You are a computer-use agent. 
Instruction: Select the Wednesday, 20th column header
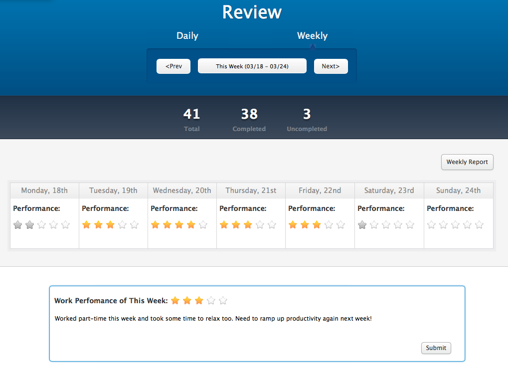tap(182, 191)
